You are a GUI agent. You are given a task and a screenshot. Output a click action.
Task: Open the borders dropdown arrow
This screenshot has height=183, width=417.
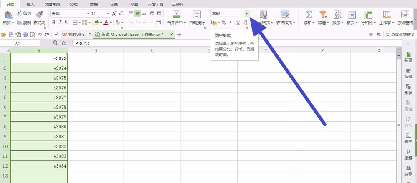pos(80,23)
